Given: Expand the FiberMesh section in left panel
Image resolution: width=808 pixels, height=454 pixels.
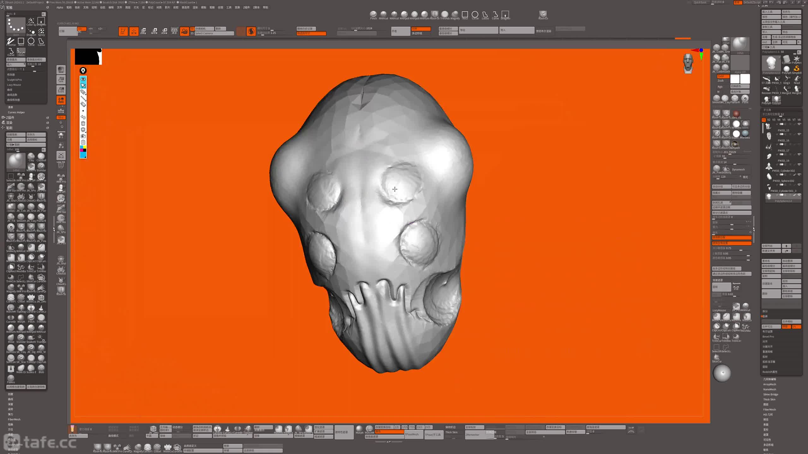Looking at the screenshot, I should (x=14, y=419).
